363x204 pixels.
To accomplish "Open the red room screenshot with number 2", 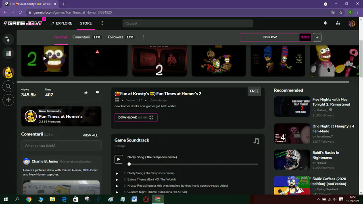I will (159, 60).
